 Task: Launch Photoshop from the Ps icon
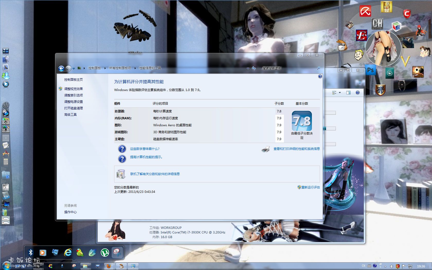pos(371,70)
